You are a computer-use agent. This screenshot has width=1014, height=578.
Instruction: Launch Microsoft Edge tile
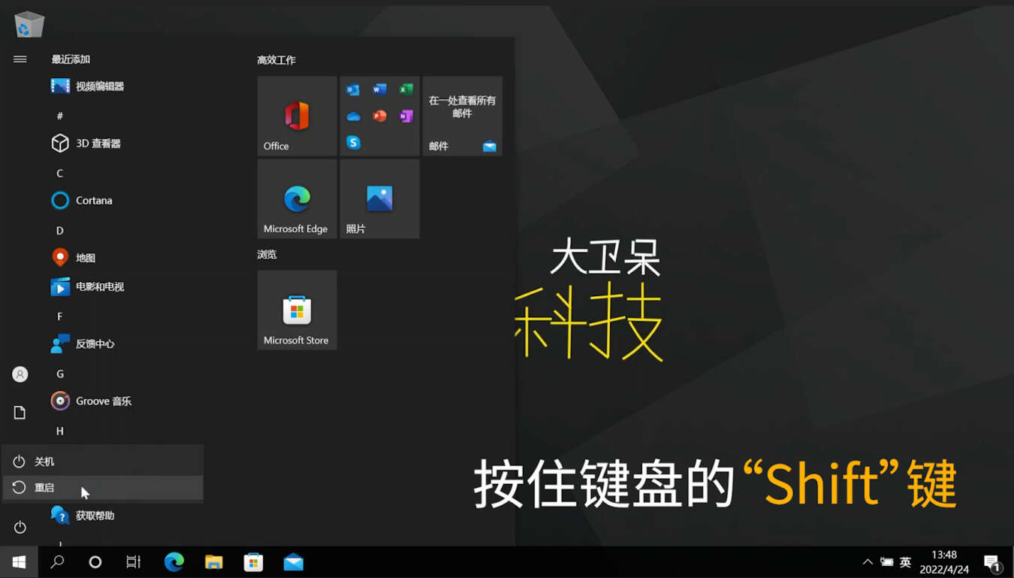point(297,198)
